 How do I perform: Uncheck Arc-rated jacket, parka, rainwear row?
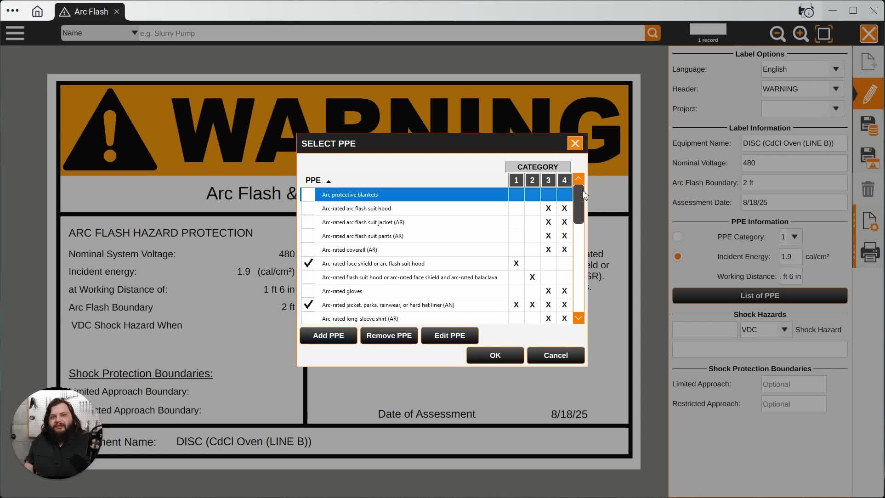[x=308, y=305]
